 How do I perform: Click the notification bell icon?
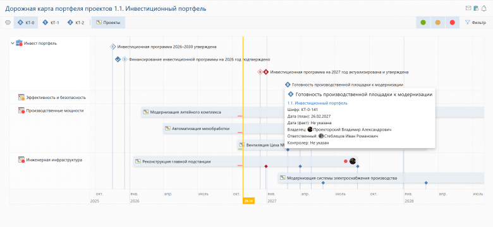(x=484, y=8)
